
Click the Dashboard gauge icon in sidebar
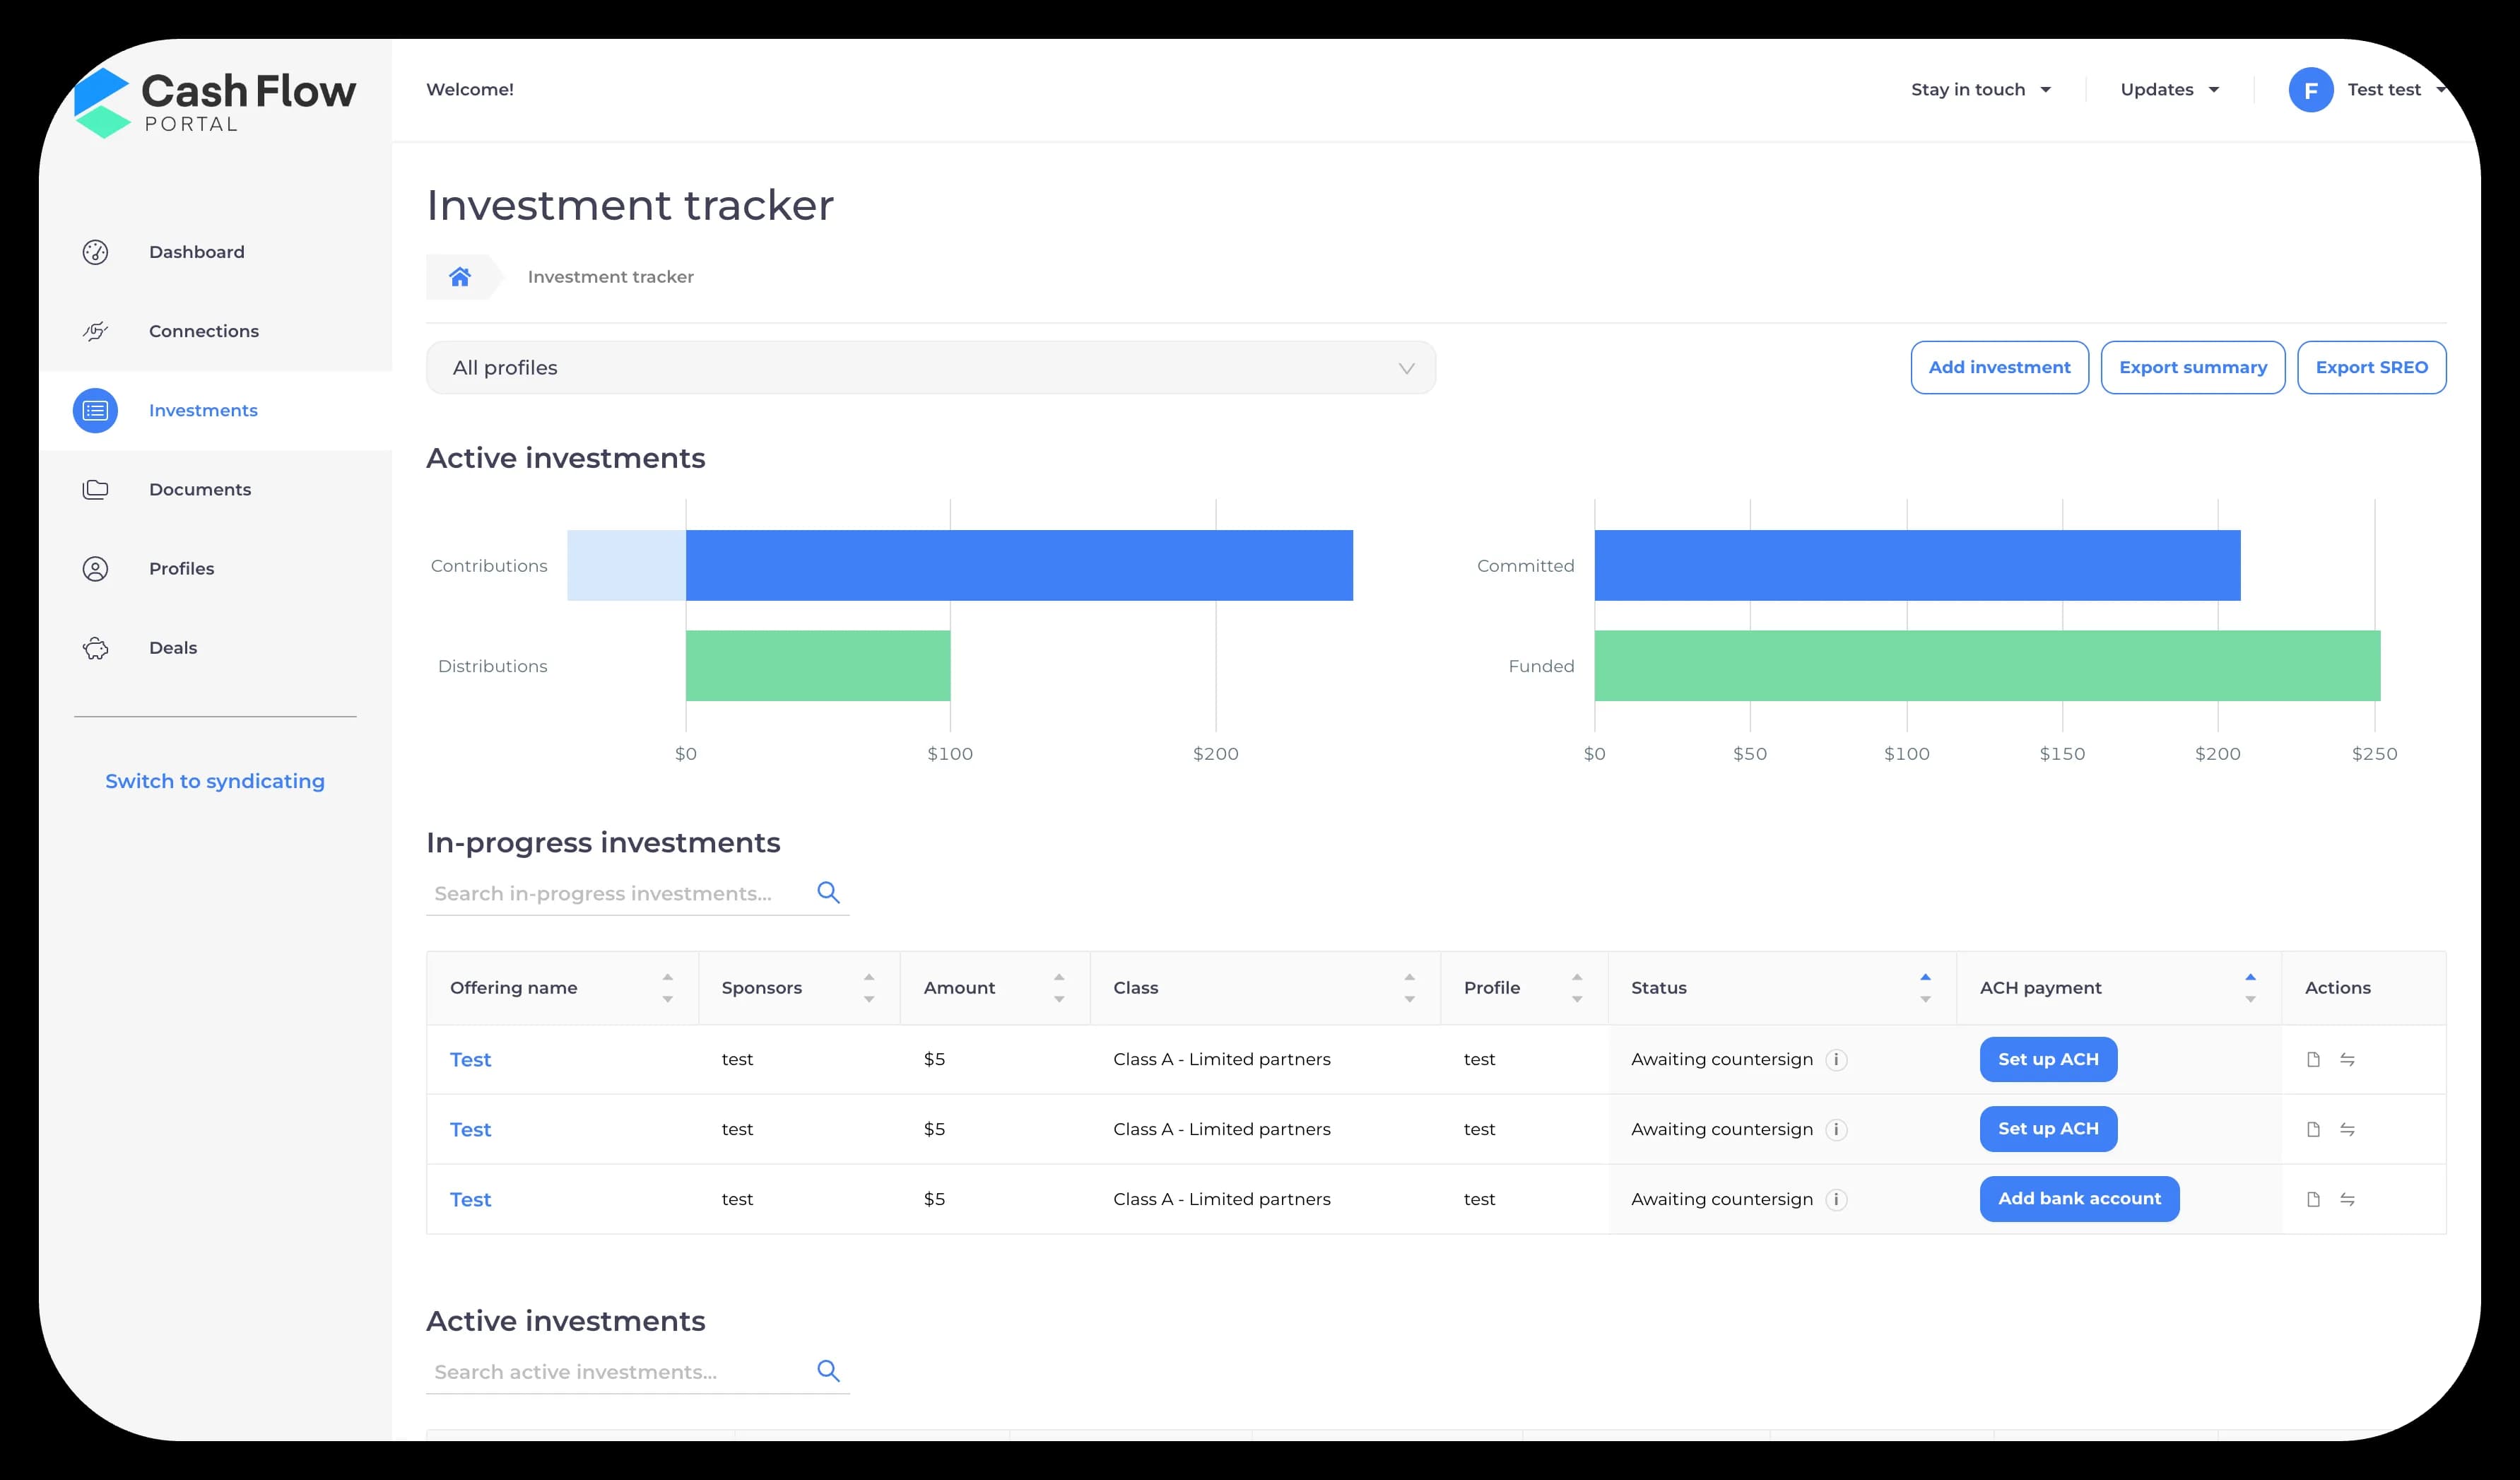pos(95,252)
